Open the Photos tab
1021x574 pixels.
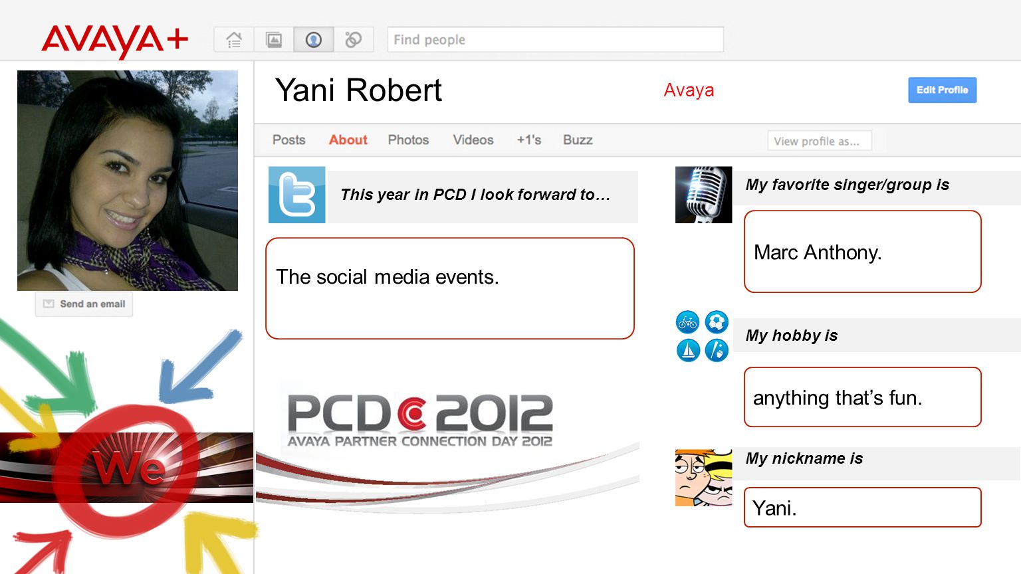click(409, 140)
